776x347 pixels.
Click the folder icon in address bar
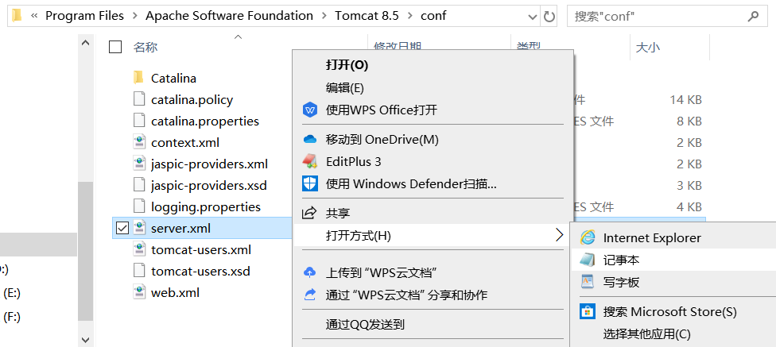(x=17, y=16)
